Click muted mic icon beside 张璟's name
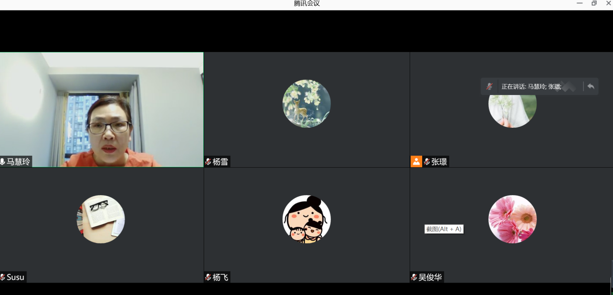613x295 pixels. [x=427, y=162]
